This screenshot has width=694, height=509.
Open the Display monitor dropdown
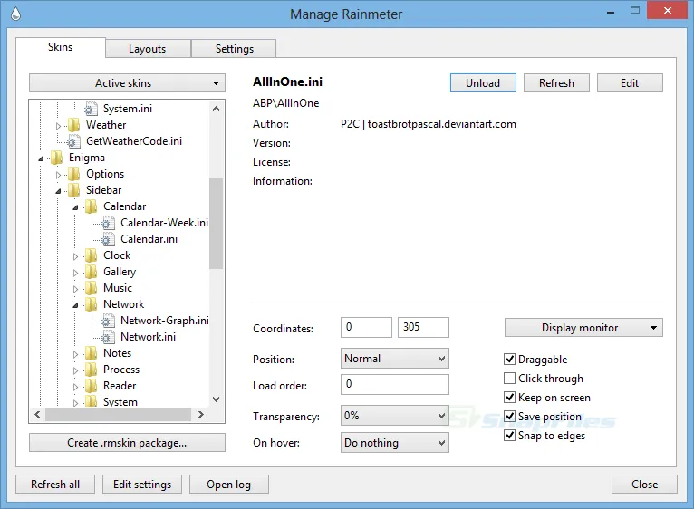click(x=583, y=328)
